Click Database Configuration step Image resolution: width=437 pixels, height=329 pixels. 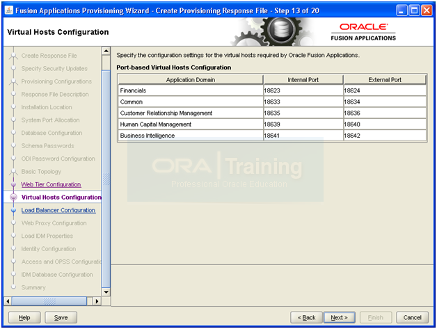click(x=51, y=133)
